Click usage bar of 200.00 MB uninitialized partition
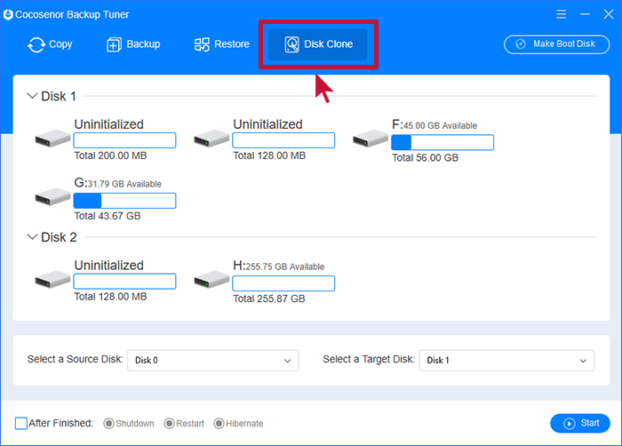 (124, 140)
